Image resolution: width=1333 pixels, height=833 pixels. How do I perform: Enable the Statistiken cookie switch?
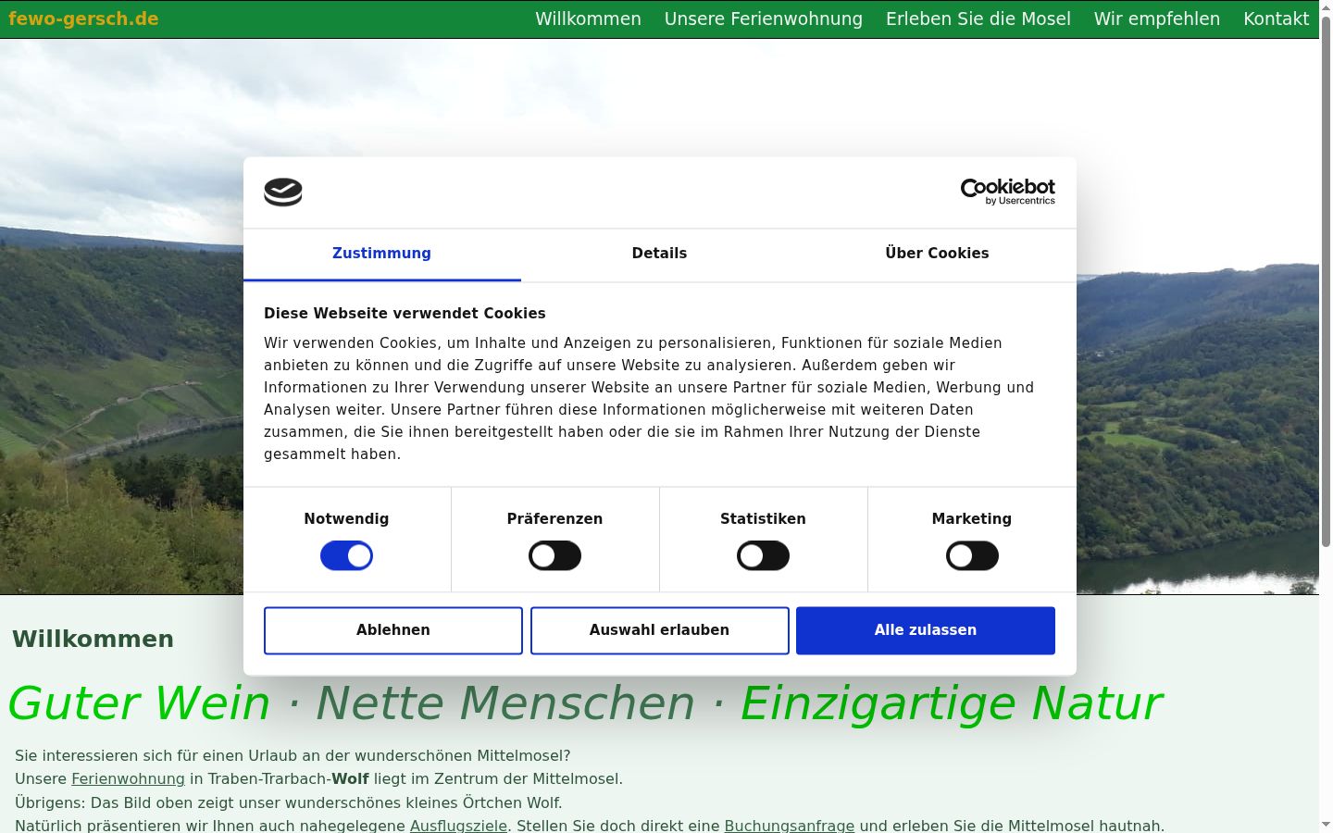(763, 556)
